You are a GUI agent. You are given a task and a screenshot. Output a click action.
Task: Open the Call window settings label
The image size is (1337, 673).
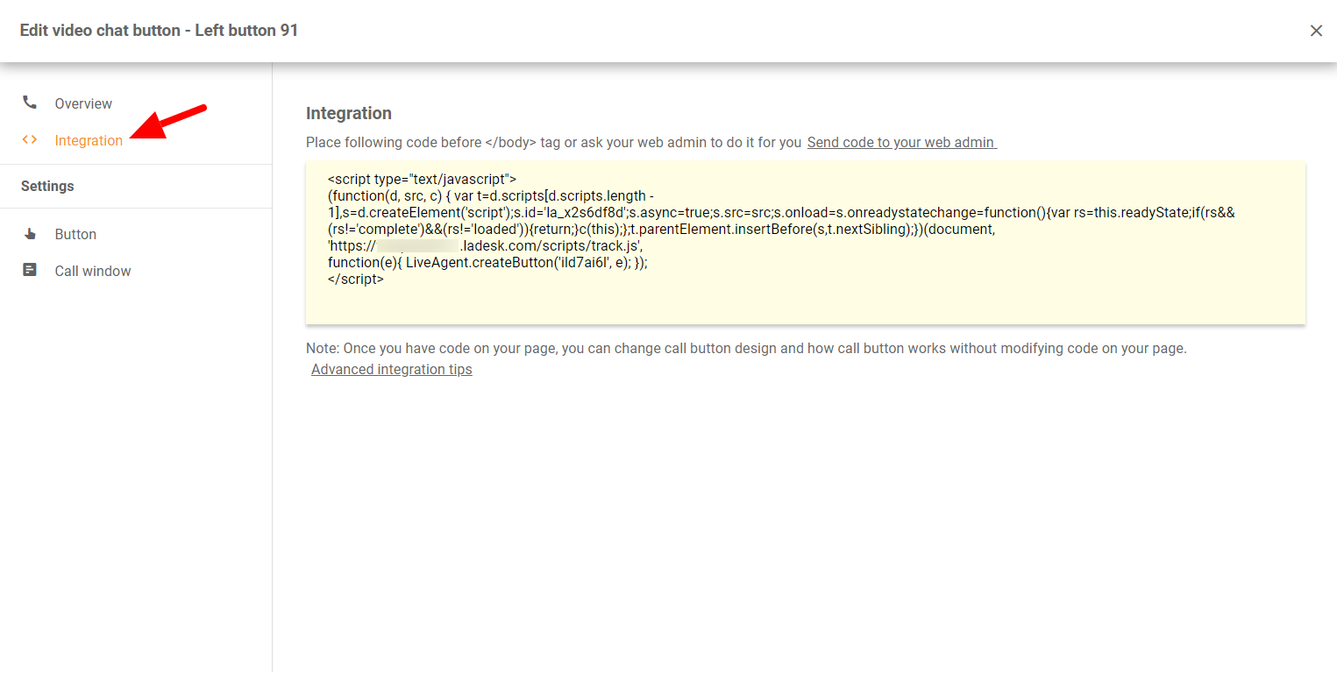click(x=93, y=271)
